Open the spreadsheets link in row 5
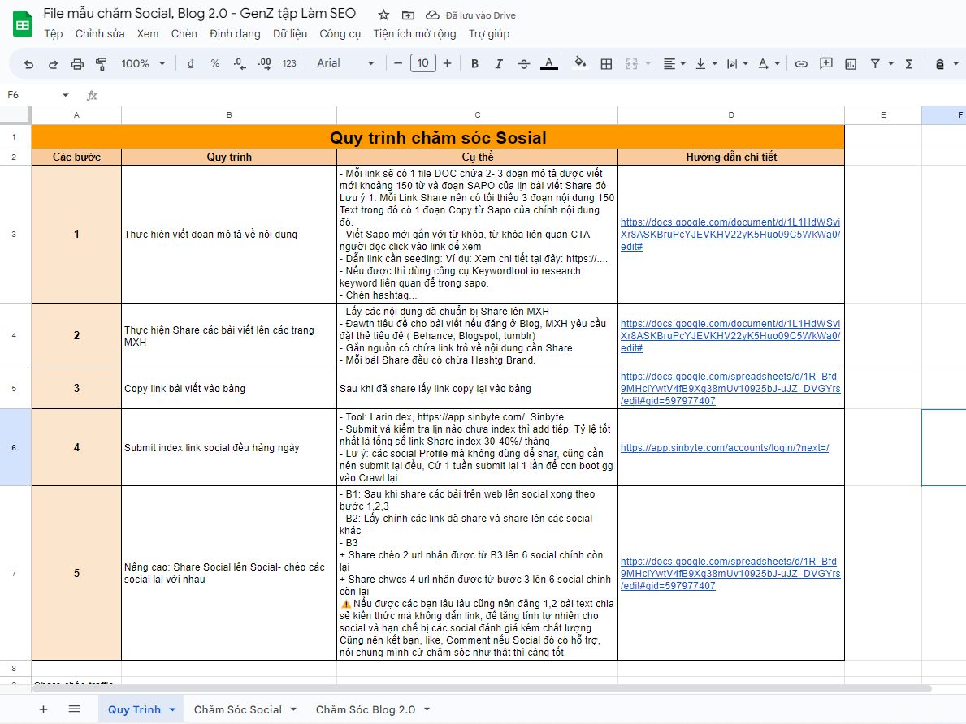 tap(730, 389)
